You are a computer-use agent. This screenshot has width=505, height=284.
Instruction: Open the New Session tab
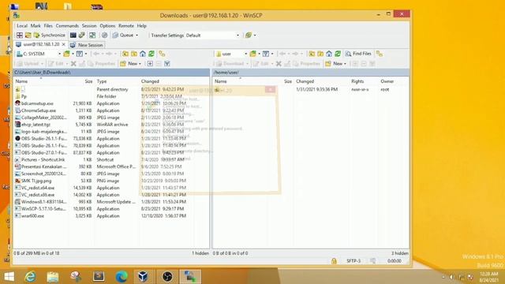87,45
